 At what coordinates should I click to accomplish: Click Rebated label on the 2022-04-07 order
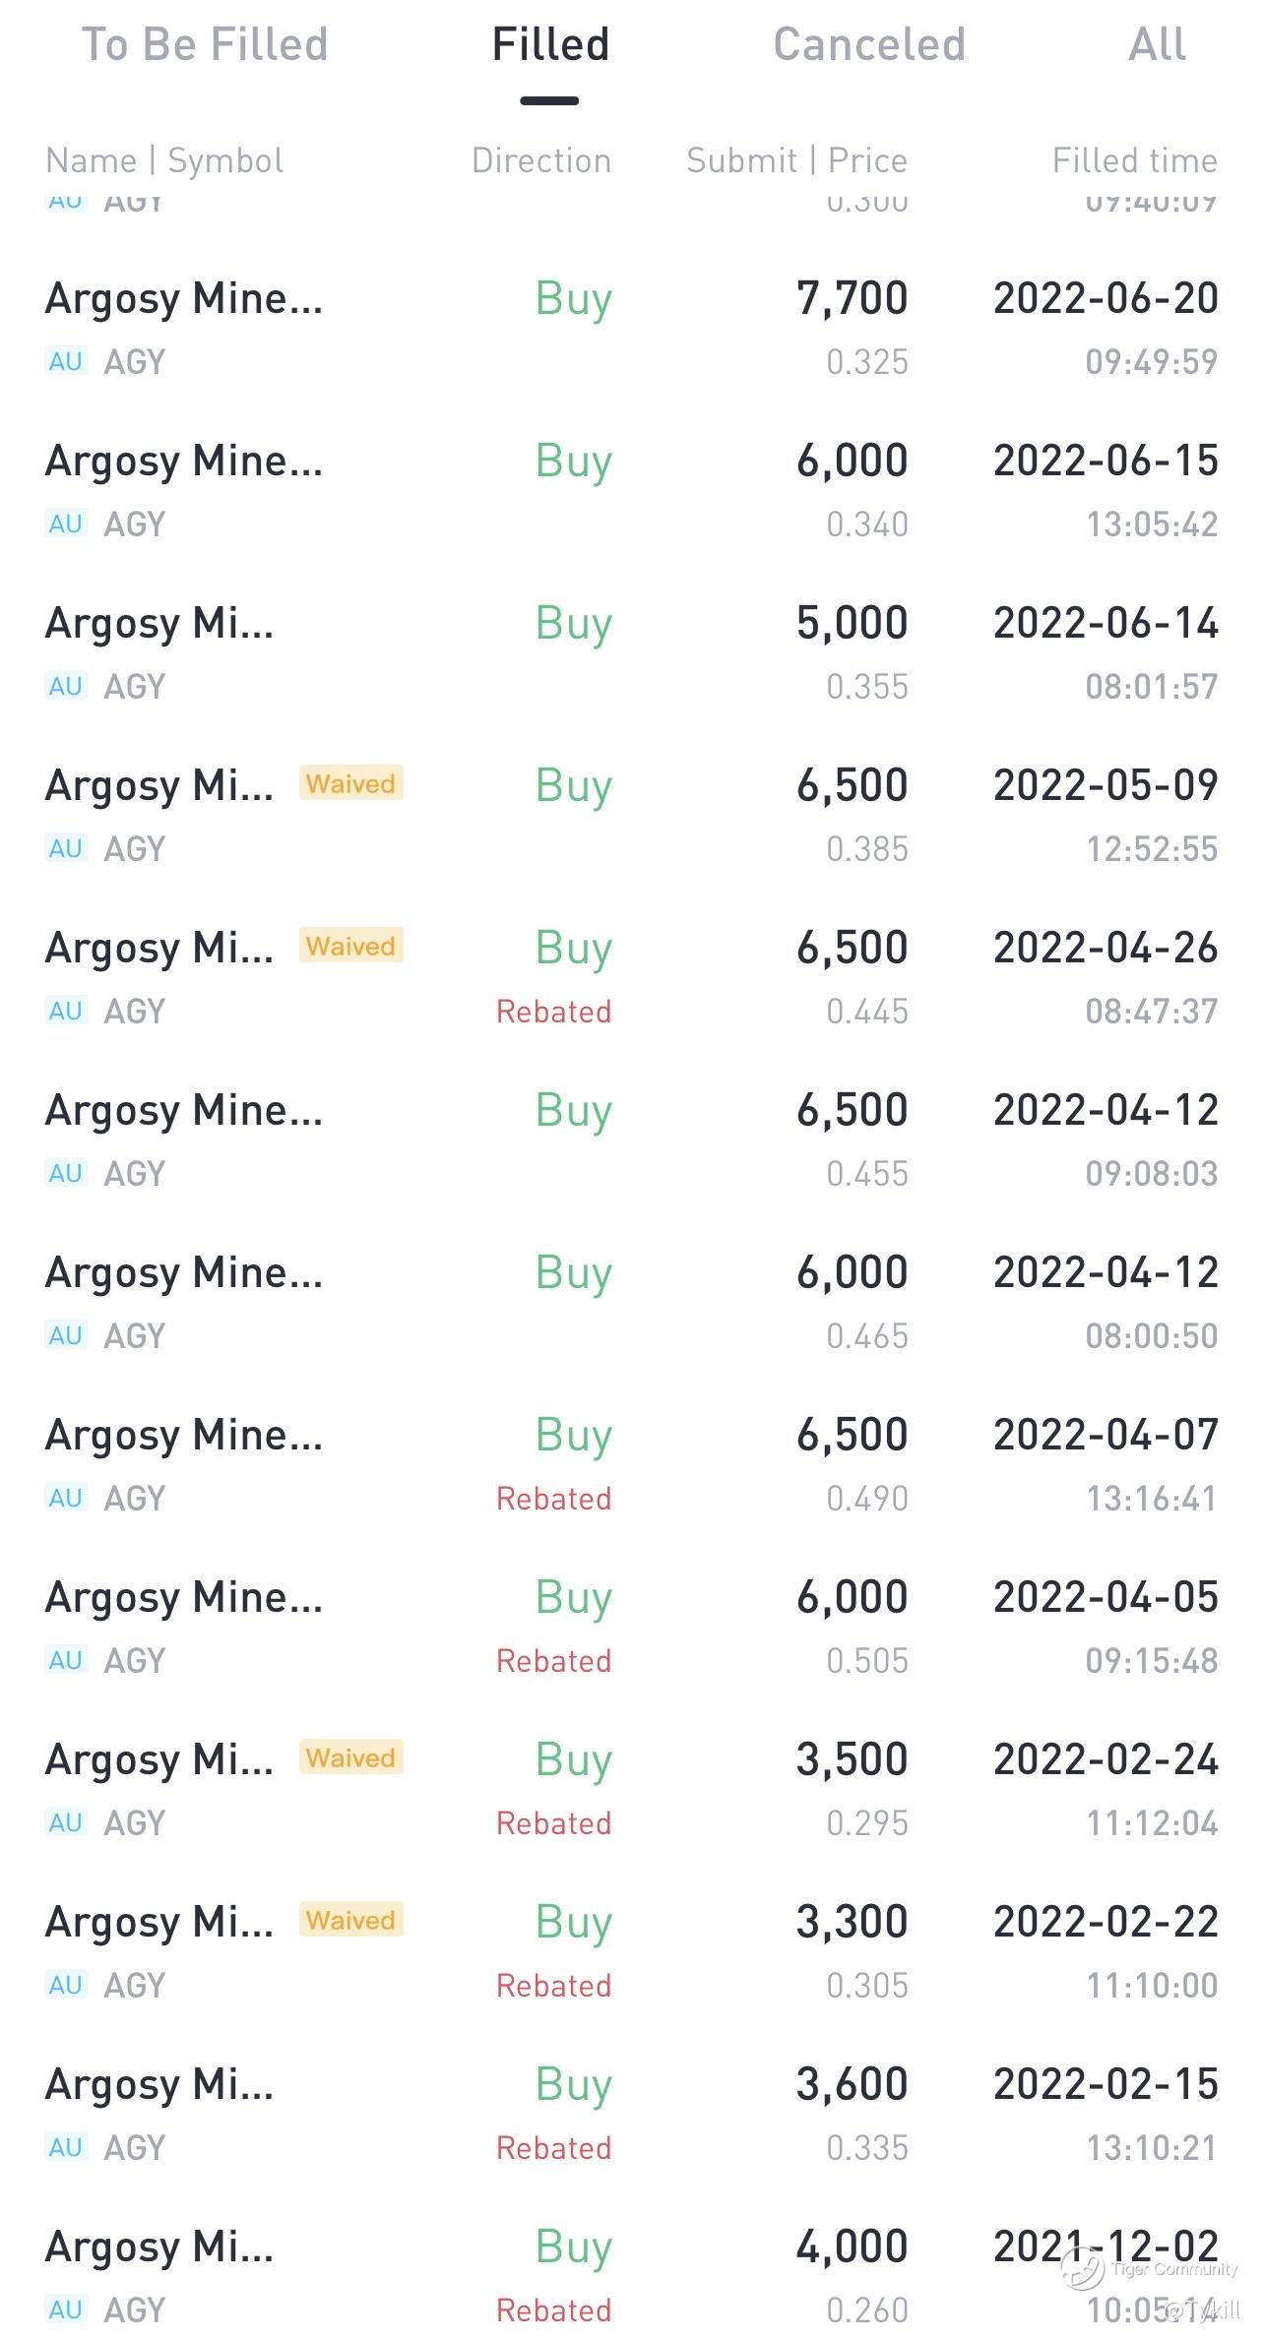tap(553, 1498)
